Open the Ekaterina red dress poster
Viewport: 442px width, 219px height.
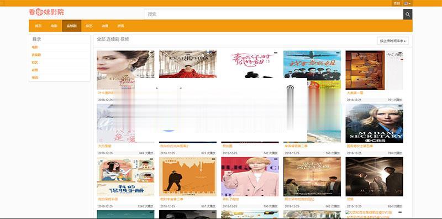pyautogui.click(x=188, y=64)
